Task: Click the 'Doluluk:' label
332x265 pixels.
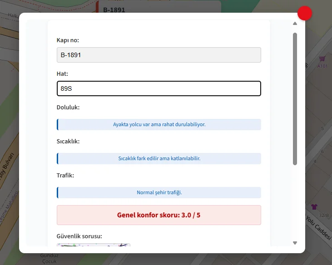Action: (68, 108)
